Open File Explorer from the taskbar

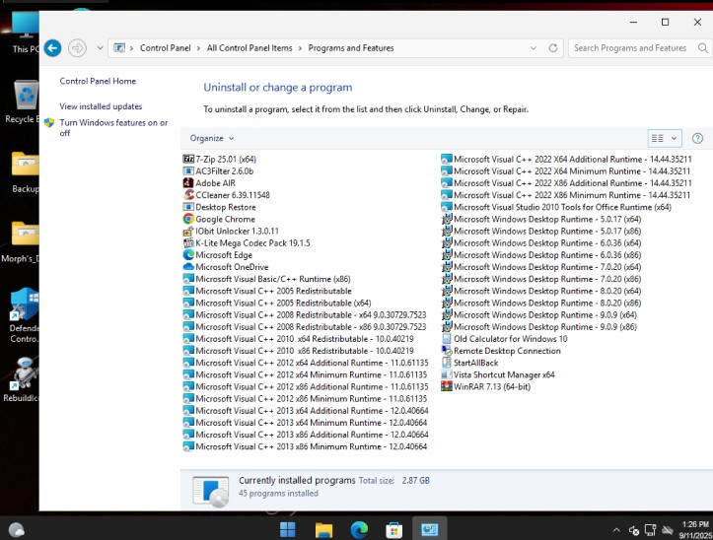point(323,529)
